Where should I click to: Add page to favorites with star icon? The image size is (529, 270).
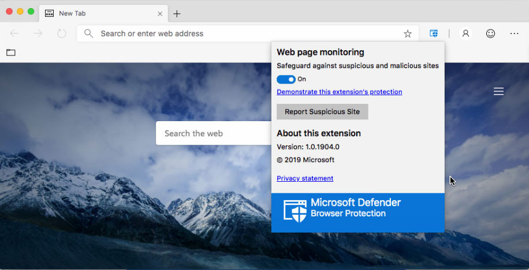coord(408,33)
